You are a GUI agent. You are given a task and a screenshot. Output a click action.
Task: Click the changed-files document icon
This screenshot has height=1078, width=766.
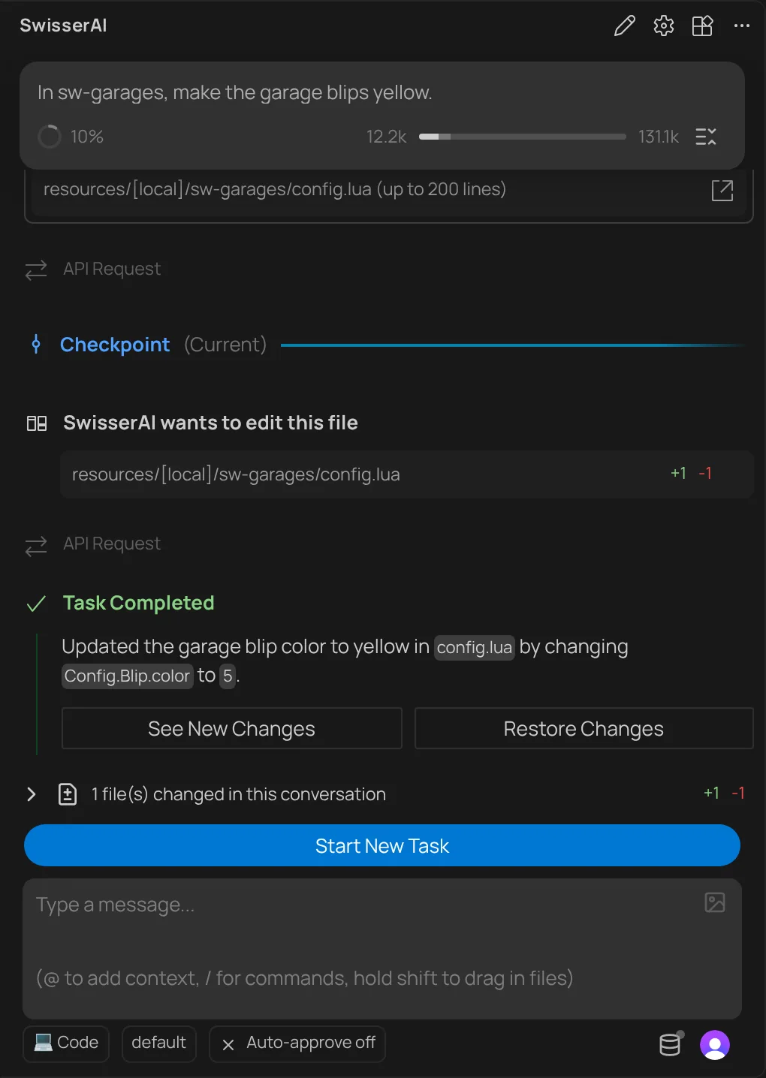[x=68, y=794]
